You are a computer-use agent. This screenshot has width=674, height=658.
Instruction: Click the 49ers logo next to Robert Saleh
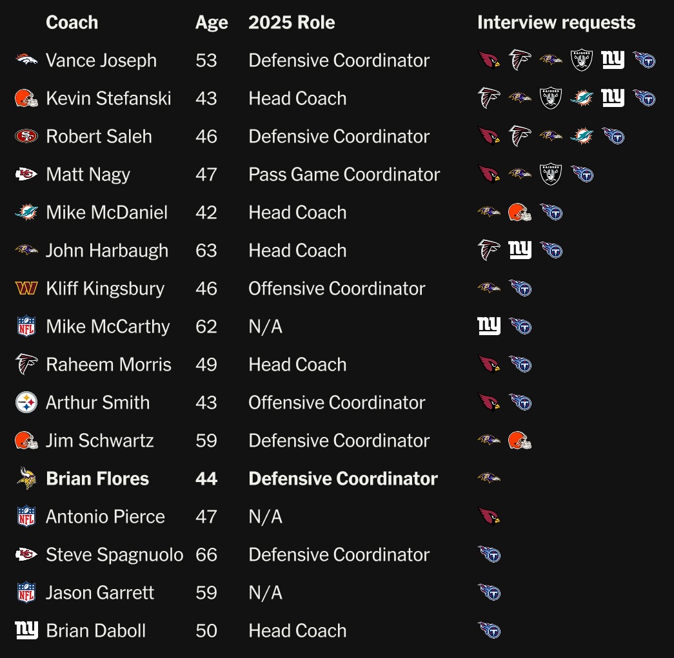pos(26,137)
